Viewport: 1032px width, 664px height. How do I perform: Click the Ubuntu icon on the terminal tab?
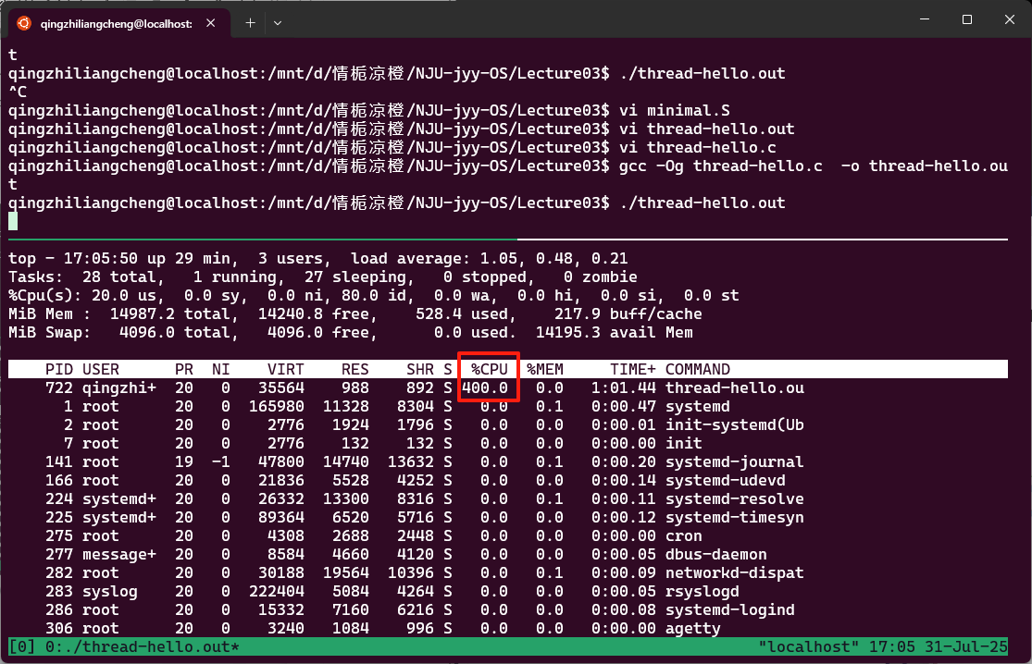click(23, 22)
